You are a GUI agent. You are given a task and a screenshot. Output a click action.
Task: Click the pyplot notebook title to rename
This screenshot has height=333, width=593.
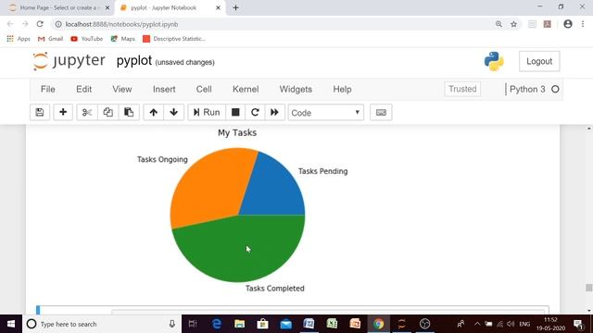click(133, 60)
